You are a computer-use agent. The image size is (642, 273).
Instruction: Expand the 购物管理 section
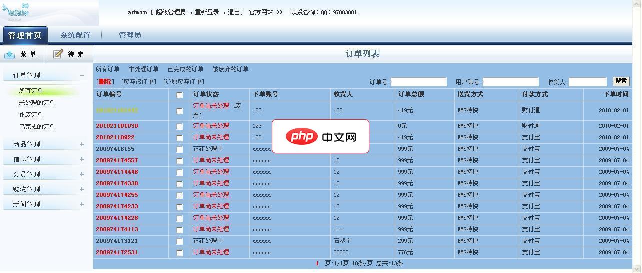point(82,189)
